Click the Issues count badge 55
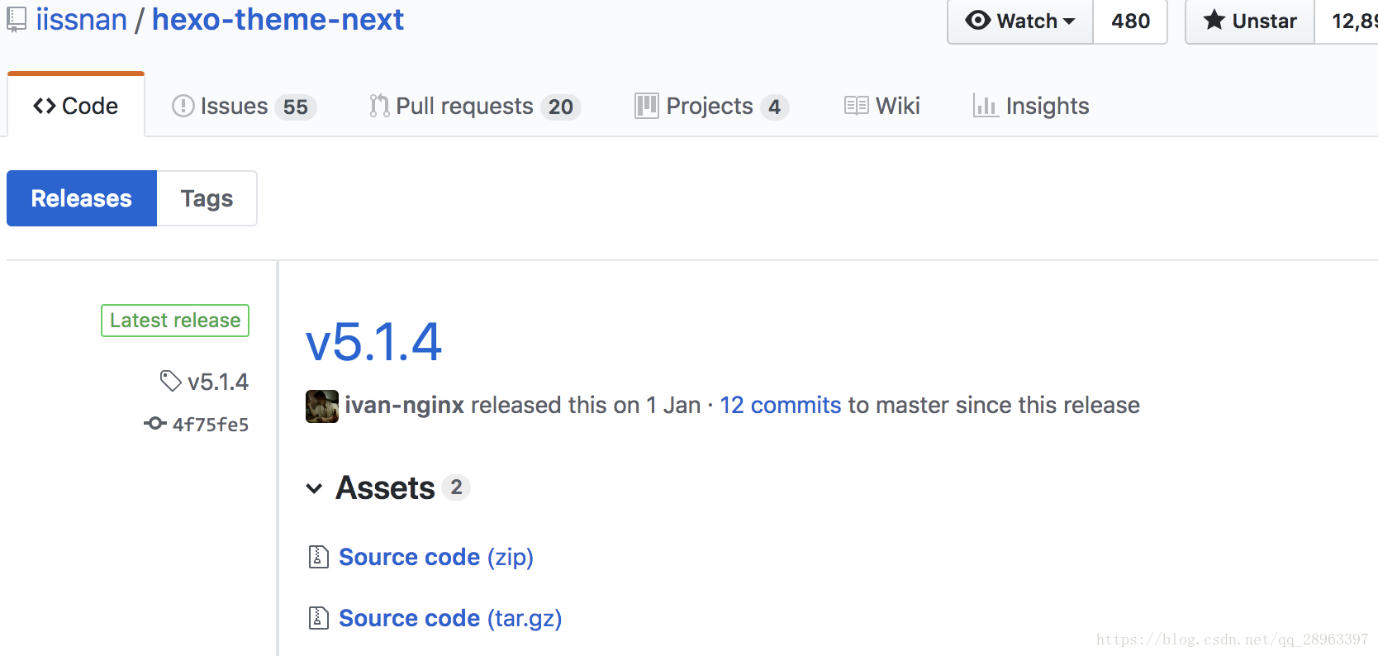 click(296, 107)
